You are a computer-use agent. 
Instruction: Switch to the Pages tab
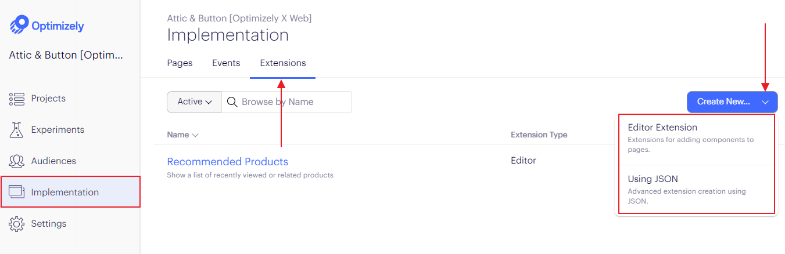point(180,63)
